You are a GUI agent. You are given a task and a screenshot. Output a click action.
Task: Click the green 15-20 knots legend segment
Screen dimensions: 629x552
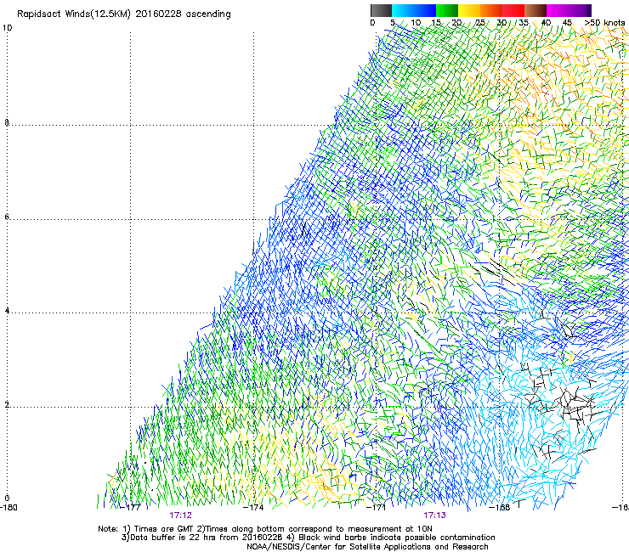[x=447, y=10]
